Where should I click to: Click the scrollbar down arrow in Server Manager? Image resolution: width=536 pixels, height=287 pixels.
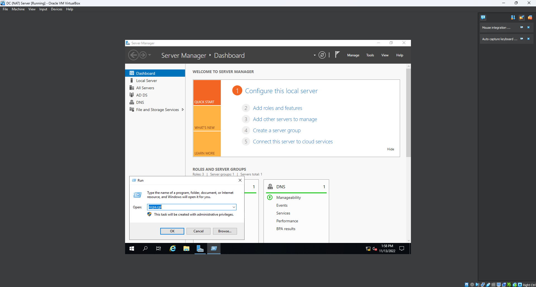click(408, 240)
